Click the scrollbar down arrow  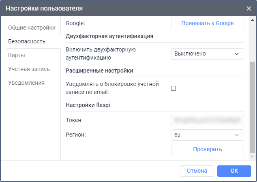(253, 156)
